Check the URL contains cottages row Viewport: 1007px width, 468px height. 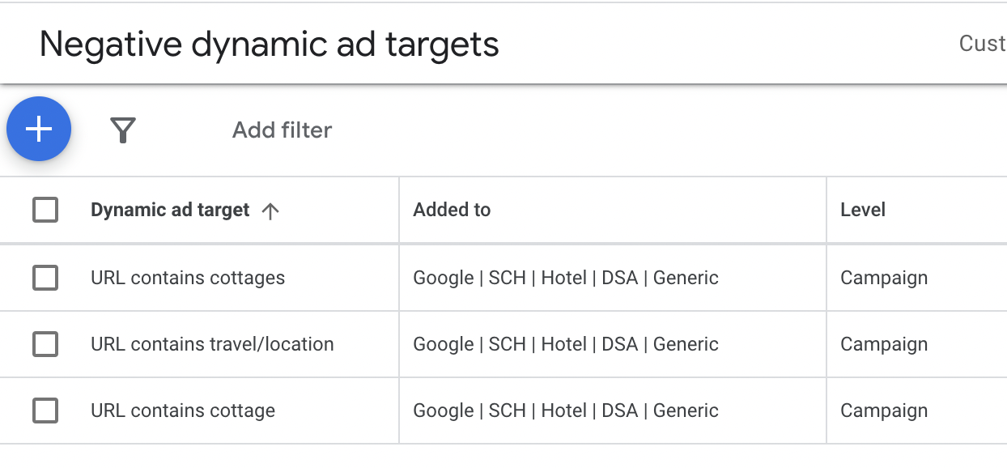tap(45, 278)
